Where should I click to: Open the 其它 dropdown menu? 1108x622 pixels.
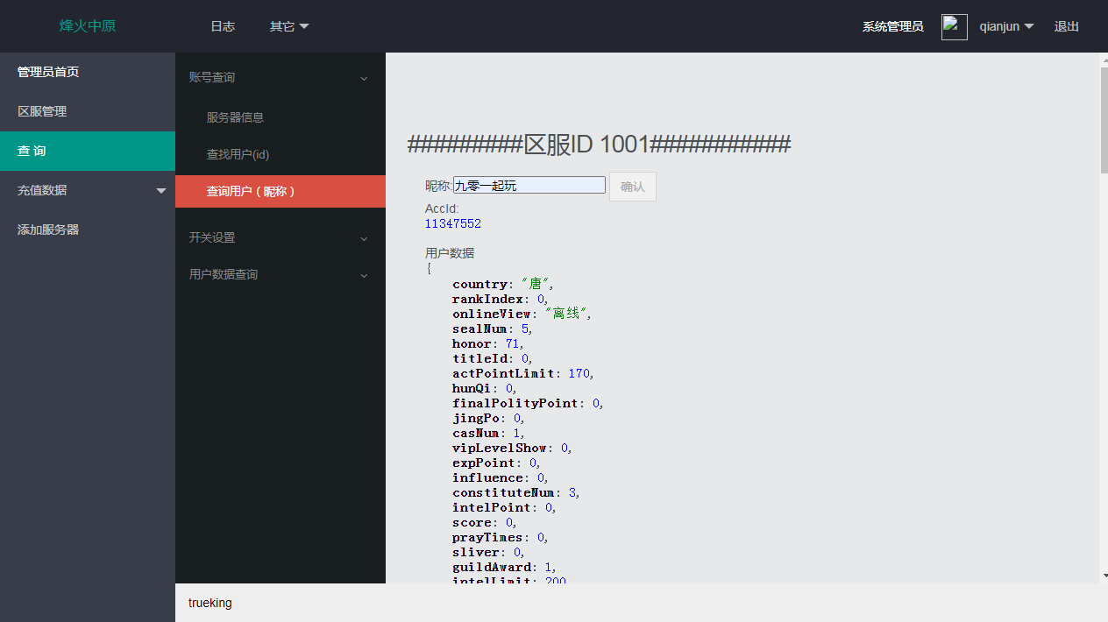click(x=288, y=26)
